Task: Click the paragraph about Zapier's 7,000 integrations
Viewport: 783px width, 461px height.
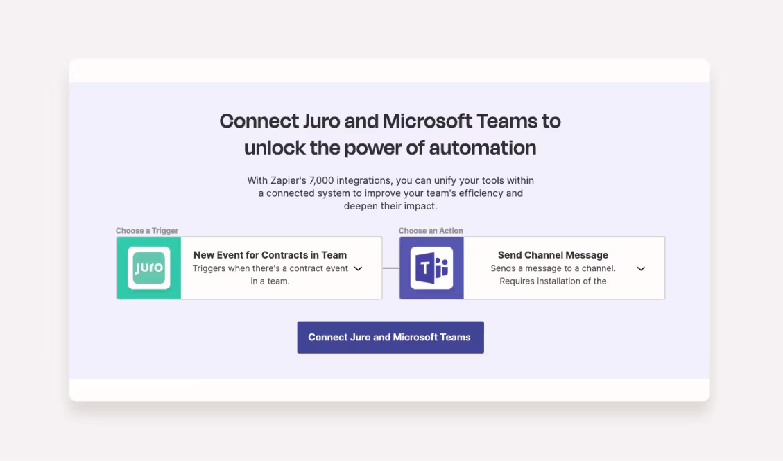Action: 390,193
